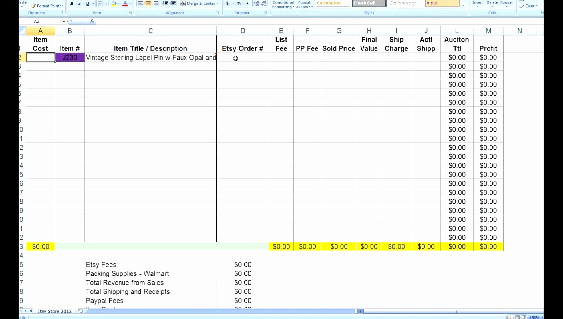Viewport: 563px width, 319px height.
Task: Open the Format as Table menu
Action: point(304,5)
